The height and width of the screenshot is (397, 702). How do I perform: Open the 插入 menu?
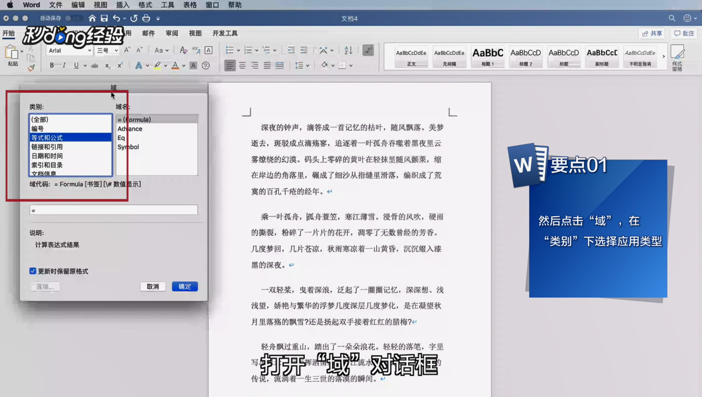tap(123, 5)
